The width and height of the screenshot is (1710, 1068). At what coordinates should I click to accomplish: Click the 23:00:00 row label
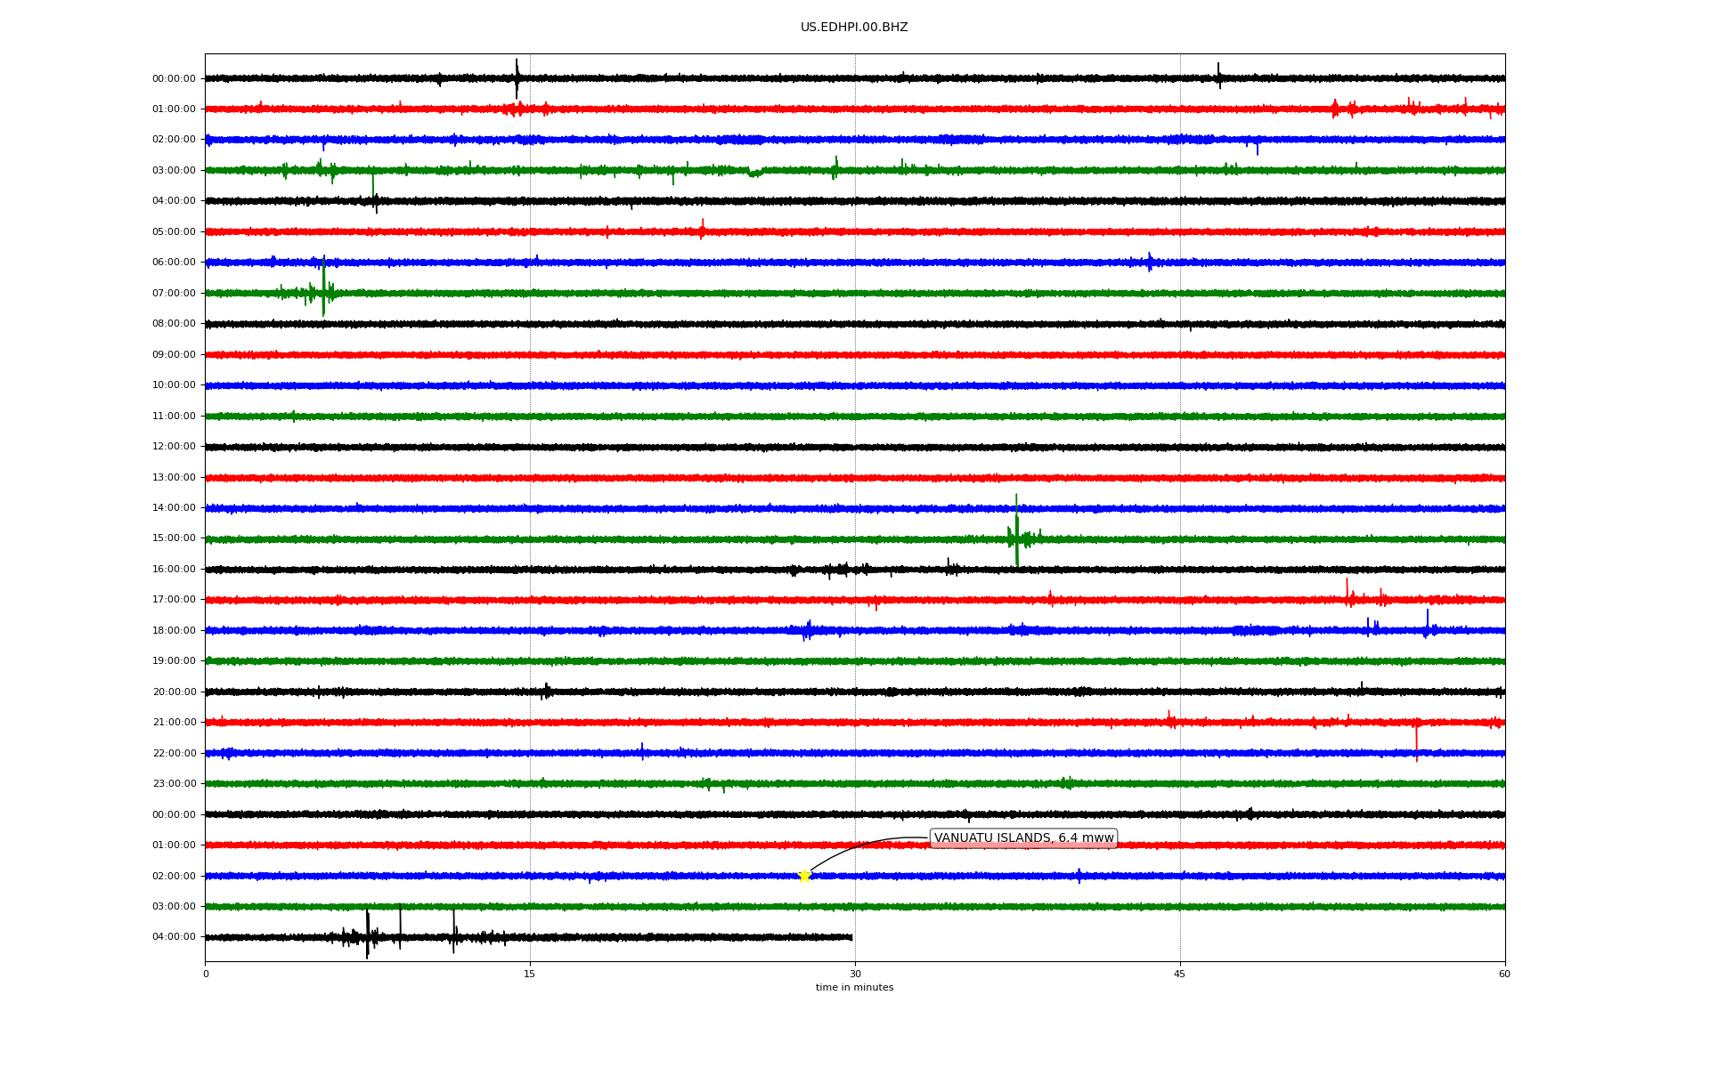[174, 784]
